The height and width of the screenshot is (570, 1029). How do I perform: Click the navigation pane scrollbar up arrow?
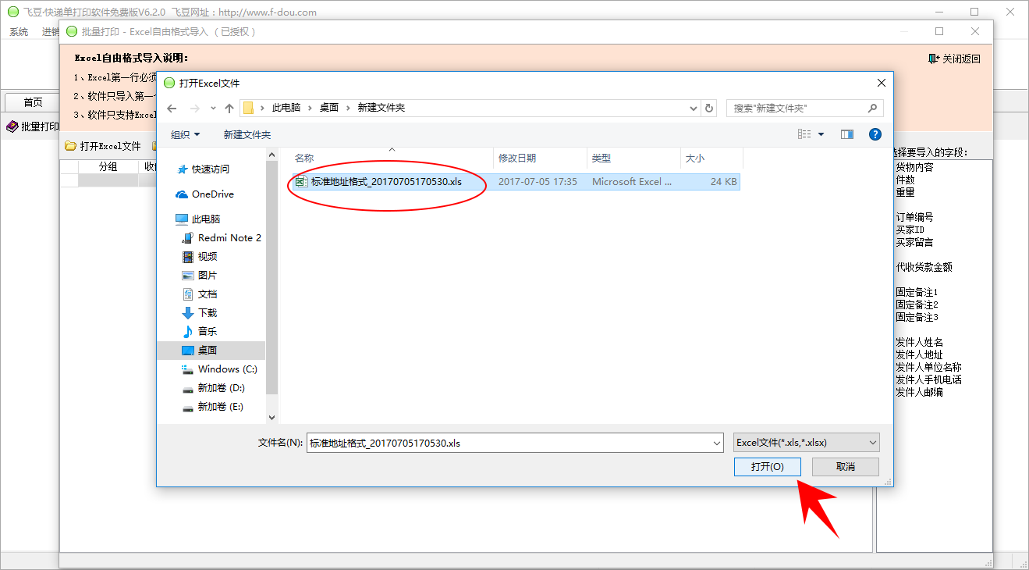coord(271,155)
